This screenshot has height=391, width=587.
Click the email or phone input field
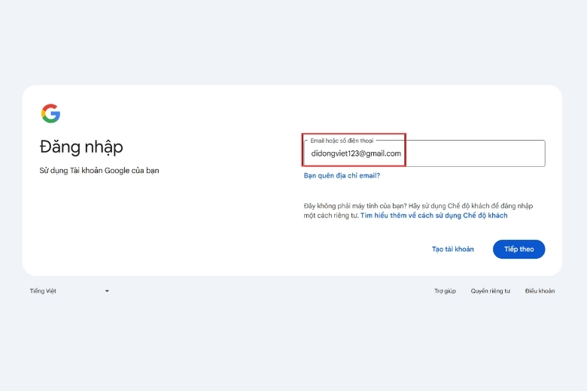[x=424, y=153]
